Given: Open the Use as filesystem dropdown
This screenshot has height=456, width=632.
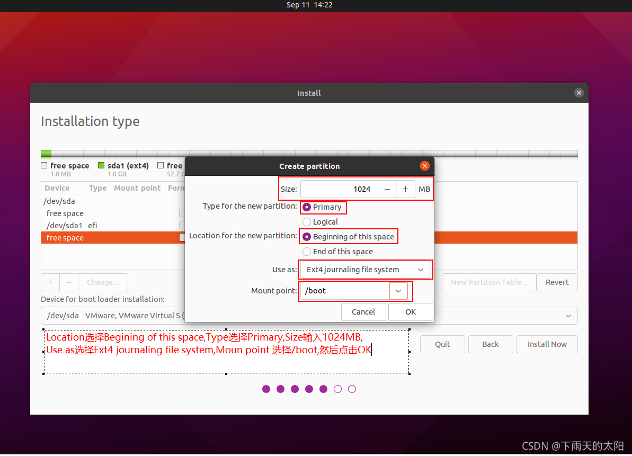Looking at the screenshot, I should tap(365, 270).
